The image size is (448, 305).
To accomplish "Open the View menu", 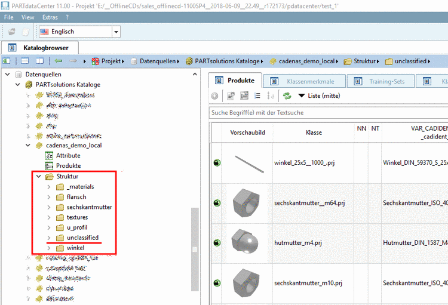I will pyautogui.click(x=27, y=17).
